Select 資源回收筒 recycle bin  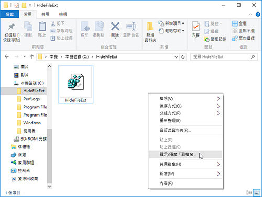tap(25, 179)
